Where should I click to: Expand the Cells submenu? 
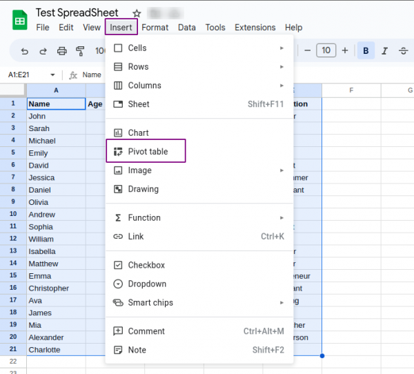point(199,48)
